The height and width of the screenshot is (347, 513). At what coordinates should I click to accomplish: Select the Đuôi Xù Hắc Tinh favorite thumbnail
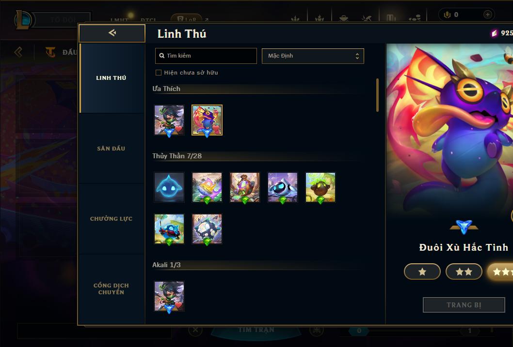click(207, 120)
